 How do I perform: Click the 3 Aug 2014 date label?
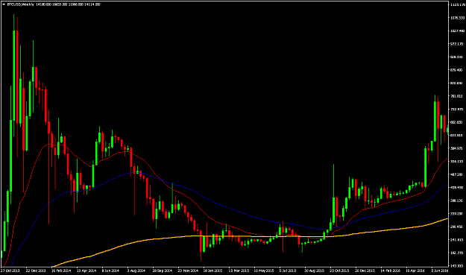coord(136,271)
